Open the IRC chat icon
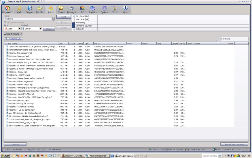252x158 pixels. coord(82,10)
